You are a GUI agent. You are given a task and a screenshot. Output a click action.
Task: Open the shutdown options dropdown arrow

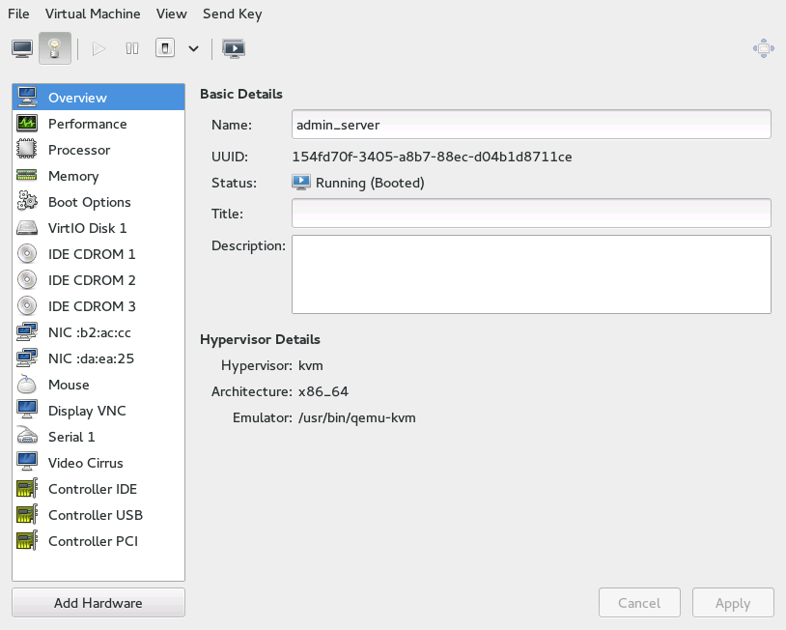[194, 48]
